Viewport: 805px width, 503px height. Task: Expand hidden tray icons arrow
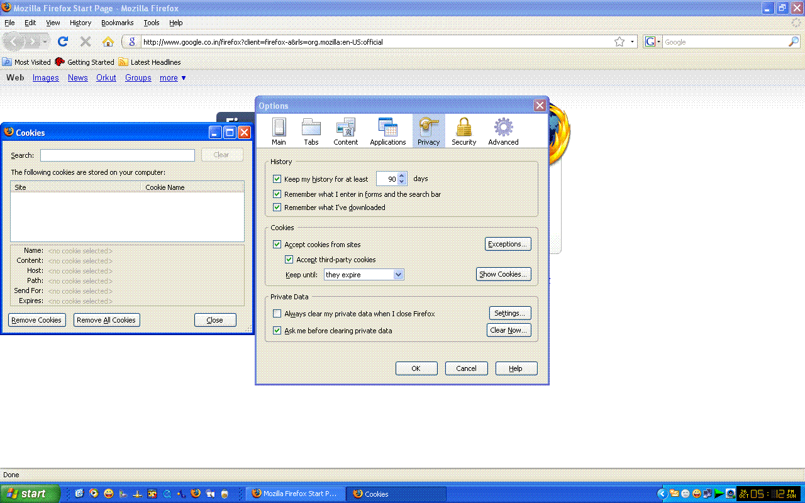(x=662, y=494)
